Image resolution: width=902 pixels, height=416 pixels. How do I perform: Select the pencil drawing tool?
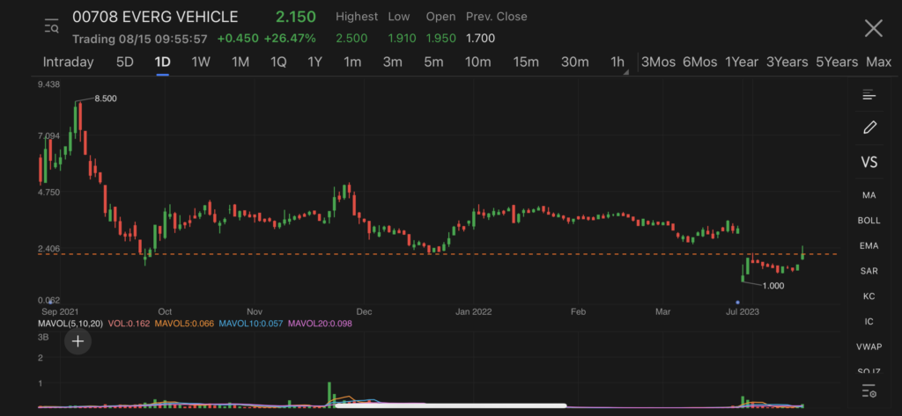869,128
